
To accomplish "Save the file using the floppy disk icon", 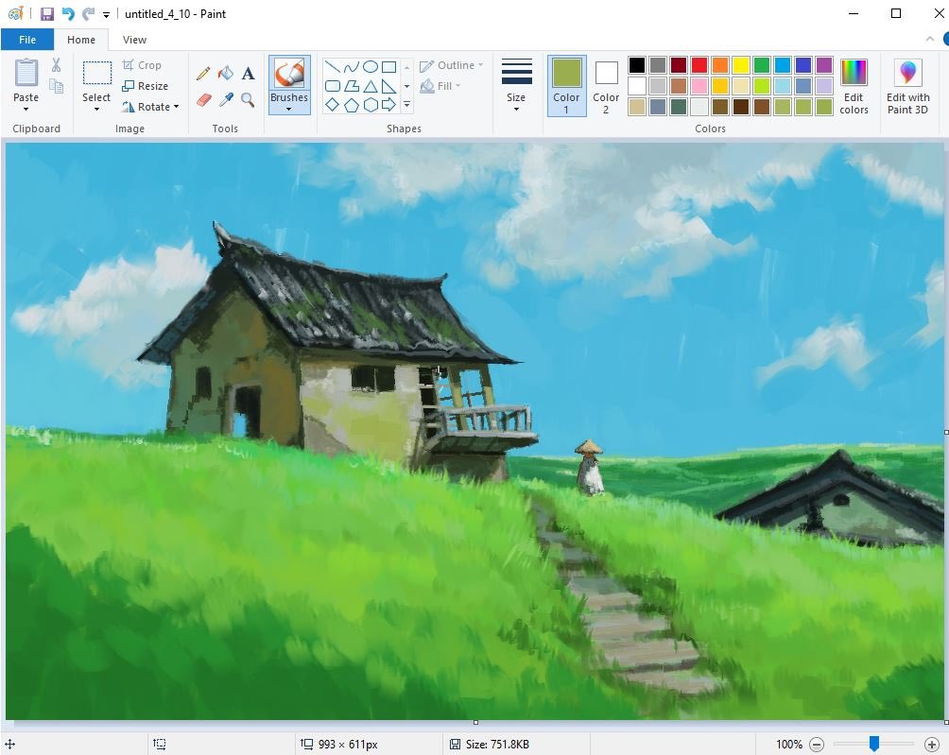I will pyautogui.click(x=47, y=14).
